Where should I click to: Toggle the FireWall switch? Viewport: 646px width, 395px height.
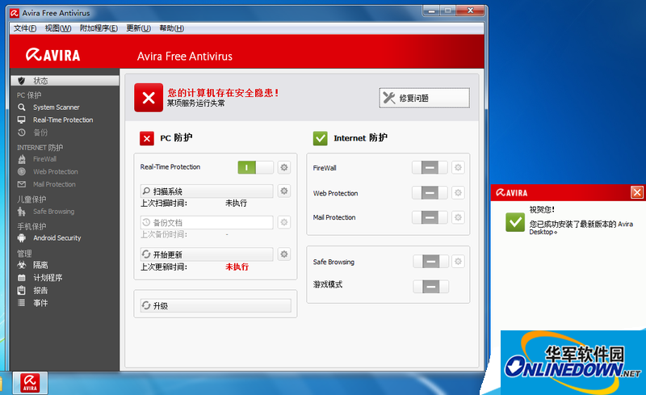pyautogui.click(x=430, y=167)
